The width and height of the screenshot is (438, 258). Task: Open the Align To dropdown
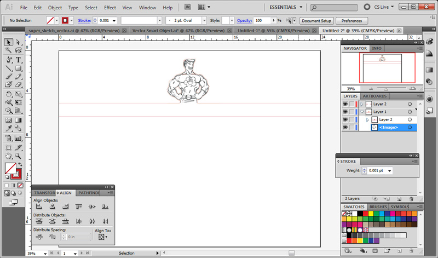(103, 237)
